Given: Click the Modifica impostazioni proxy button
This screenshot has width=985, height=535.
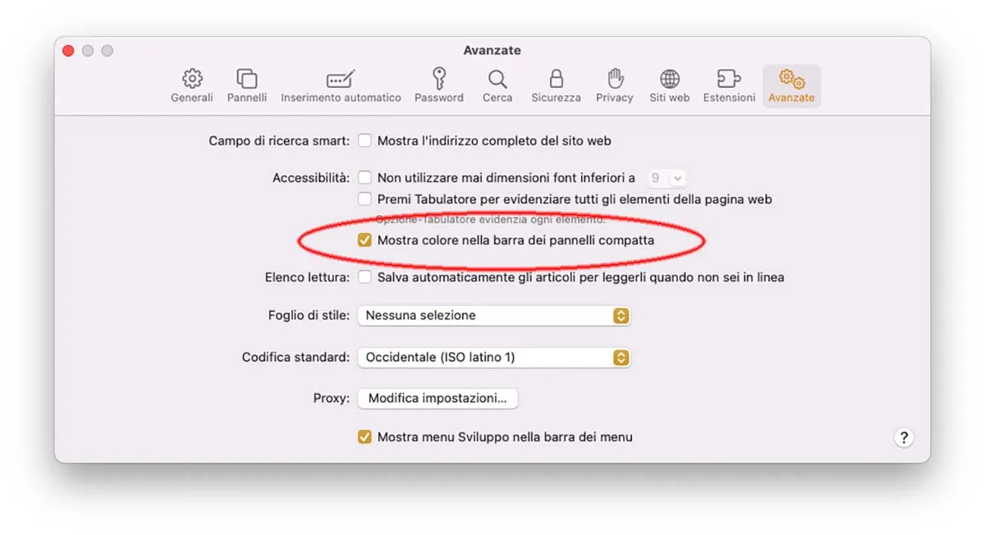Looking at the screenshot, I should coord(438,398).
